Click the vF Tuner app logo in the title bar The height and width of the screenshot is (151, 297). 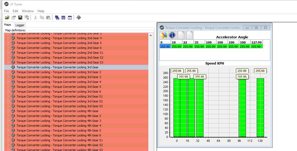[x=6, y=4]
